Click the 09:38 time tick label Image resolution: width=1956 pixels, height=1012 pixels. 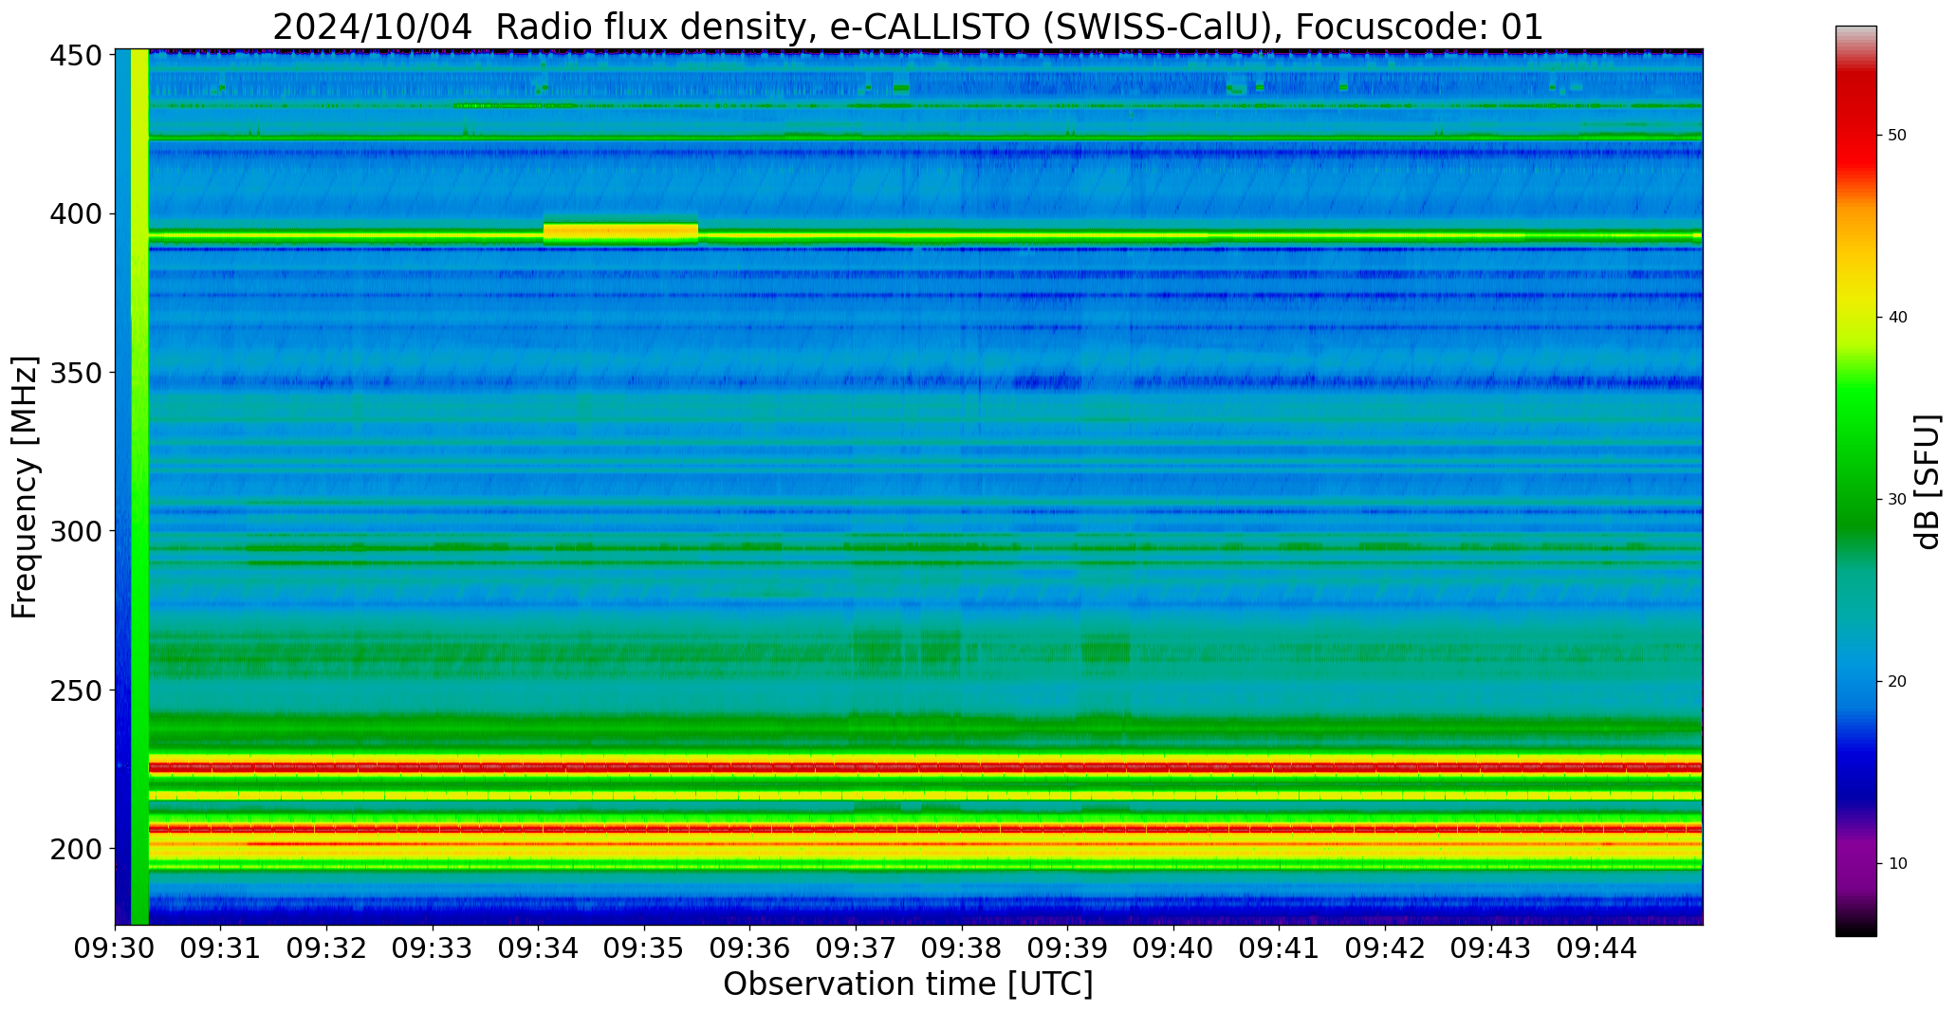click(x=962, y=949)
